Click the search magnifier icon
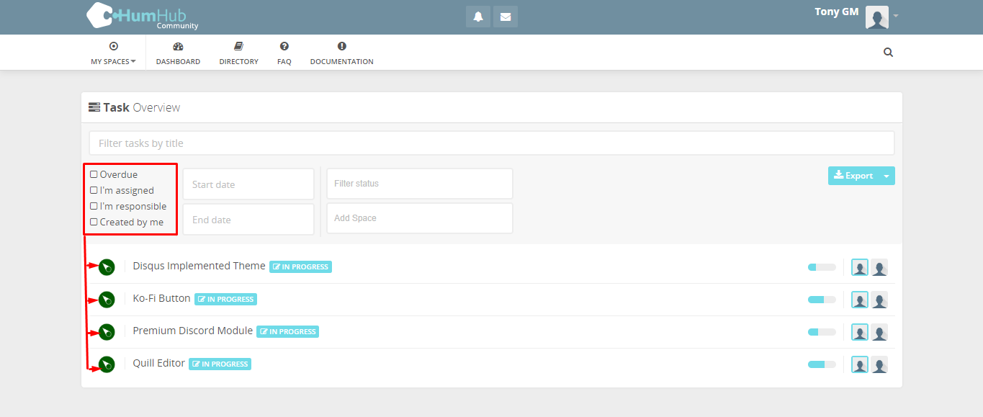 888,52
